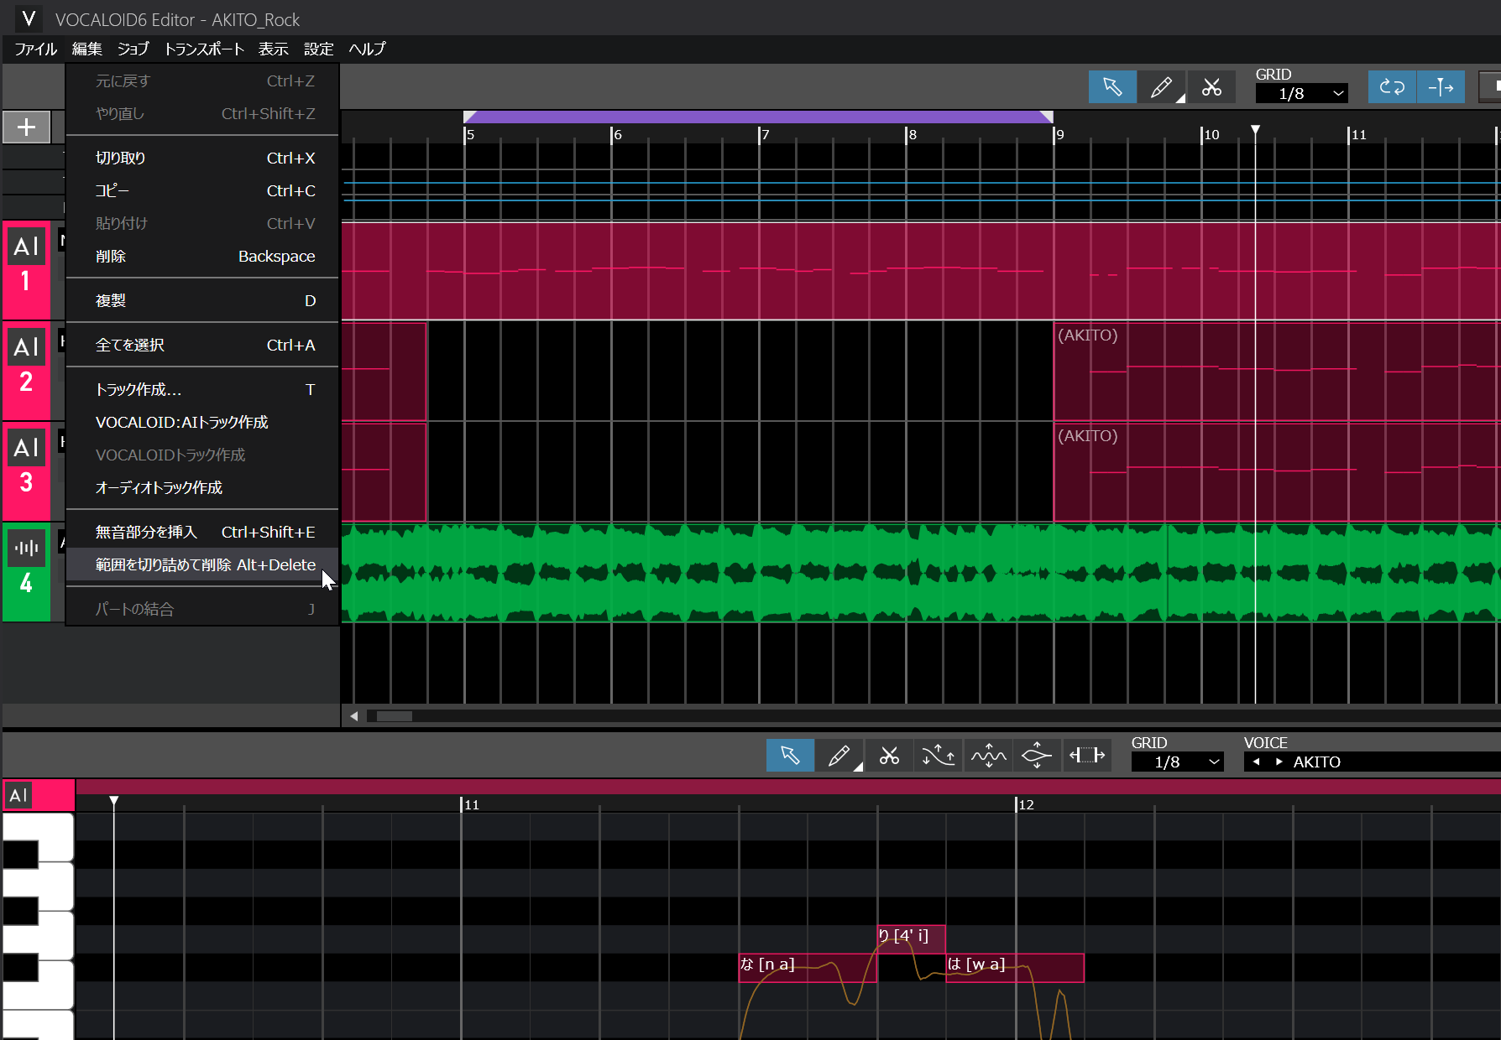Toggle the auto-scroll playhead button
Viewport: 1501px width, 1040px height.
[x=1441, y=87]
